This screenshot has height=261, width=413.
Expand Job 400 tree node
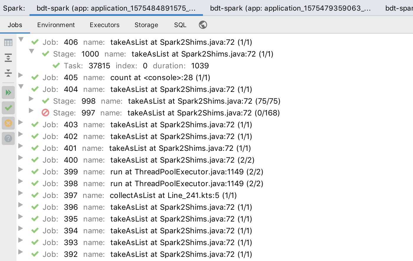(21, 157)
